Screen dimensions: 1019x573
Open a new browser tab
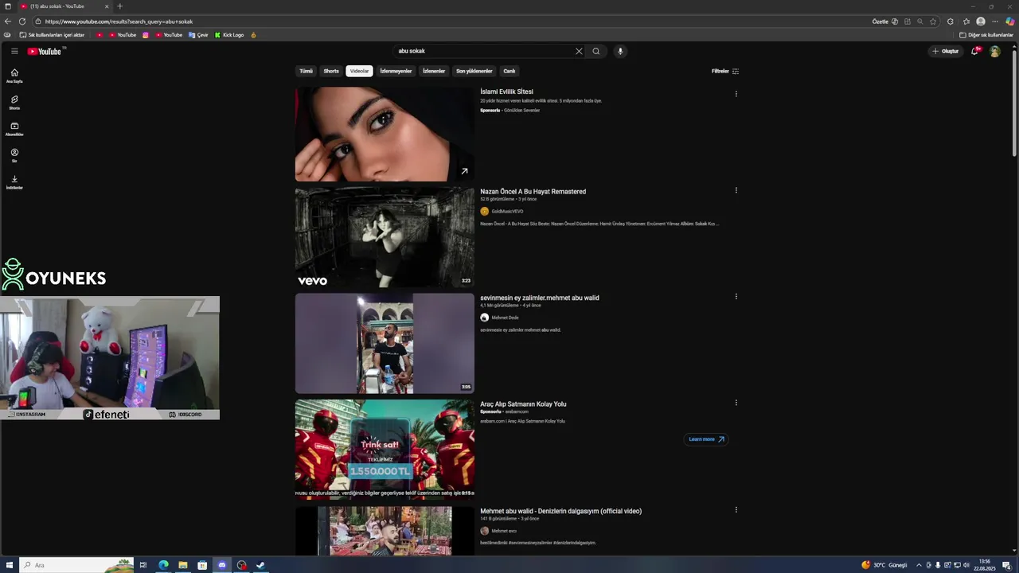pyautogui.click(x=119, y=6)
